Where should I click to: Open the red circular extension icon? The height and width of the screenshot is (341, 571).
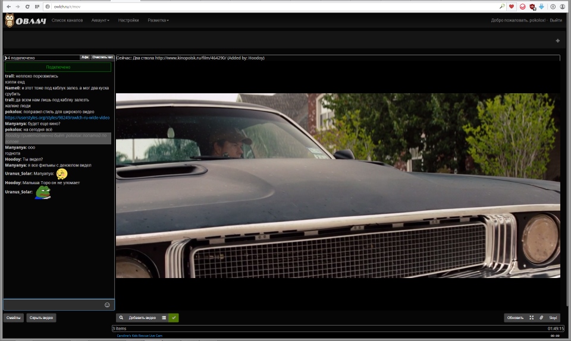click(523, 7)
